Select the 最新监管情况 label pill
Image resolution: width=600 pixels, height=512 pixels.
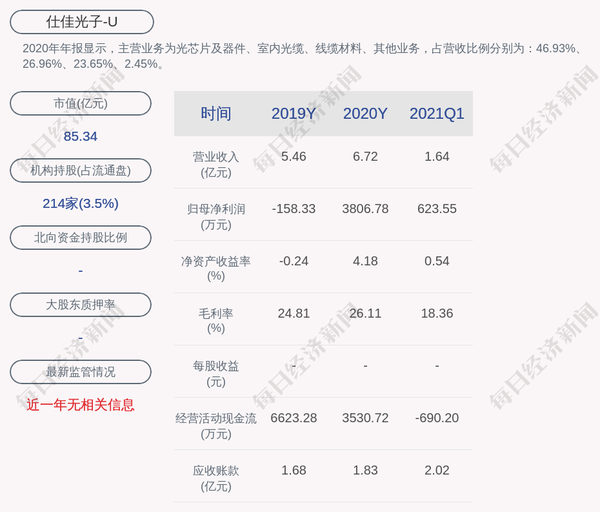coord(81,372)
